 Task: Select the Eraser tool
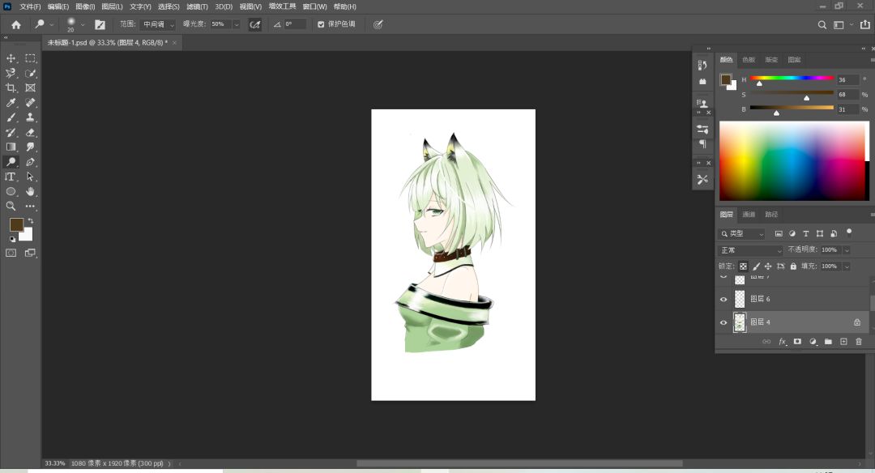[x=31, y=132]
